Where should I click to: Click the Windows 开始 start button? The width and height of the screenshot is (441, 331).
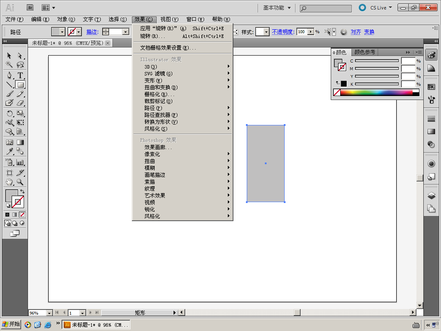pyautogui.click(x=11, y=324)
